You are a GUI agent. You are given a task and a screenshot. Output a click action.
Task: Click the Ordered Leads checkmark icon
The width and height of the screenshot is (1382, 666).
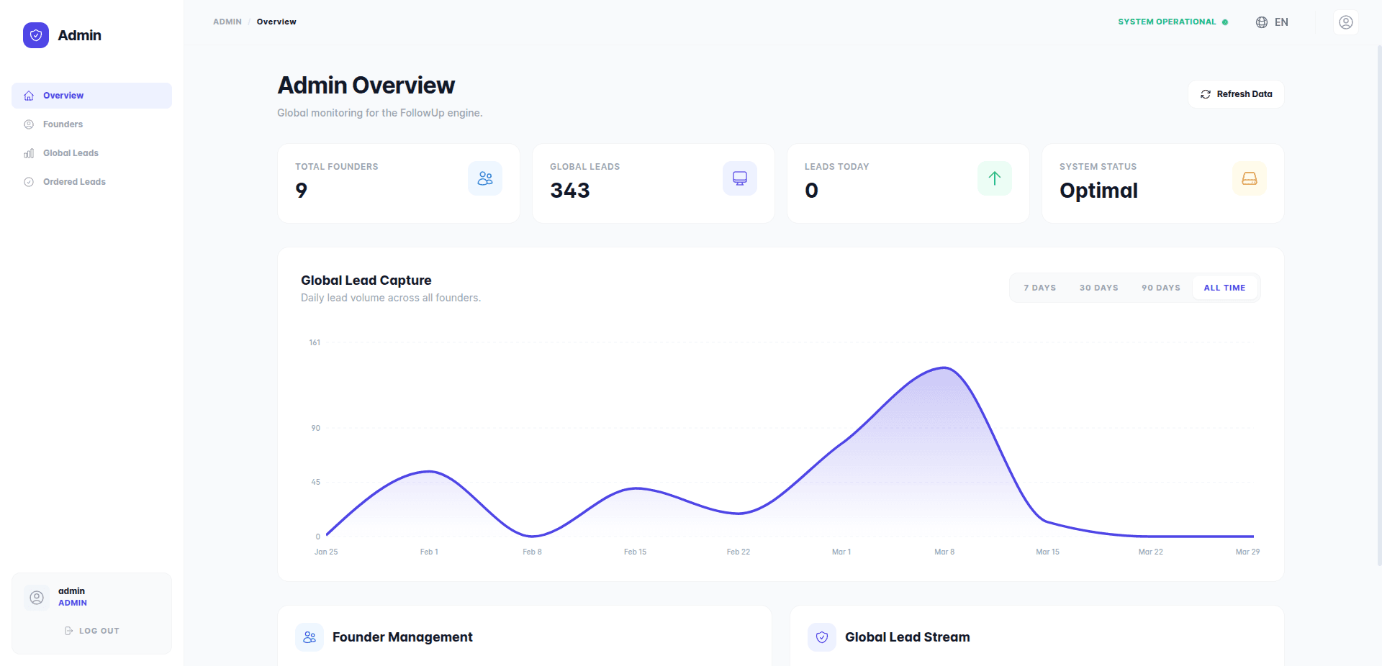point(29,182)
